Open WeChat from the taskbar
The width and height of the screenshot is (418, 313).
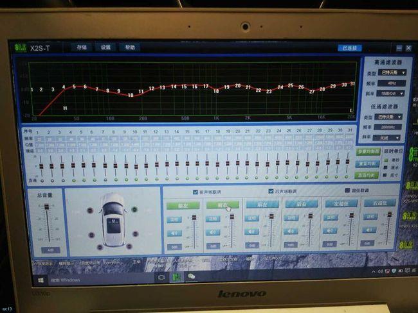pyautogui.click(x=192, y=276)
